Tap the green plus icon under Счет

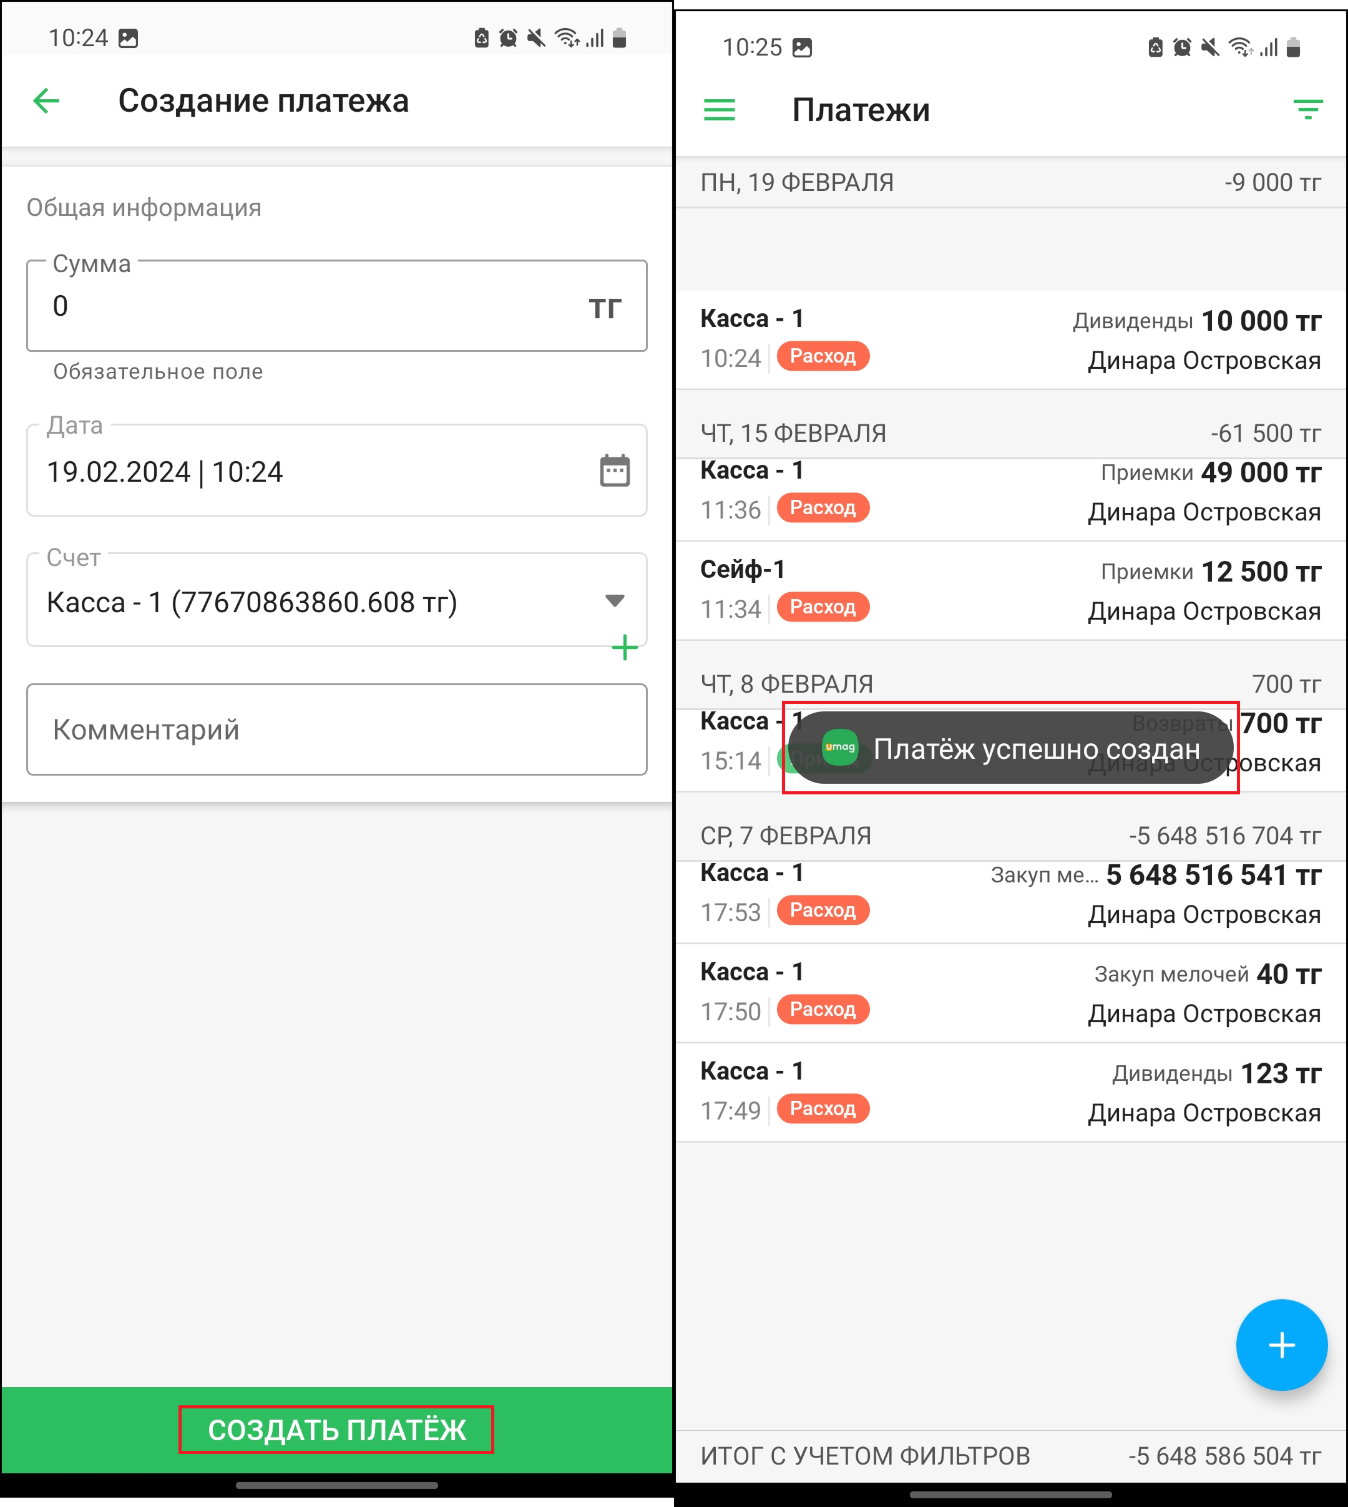coord(624,647)
